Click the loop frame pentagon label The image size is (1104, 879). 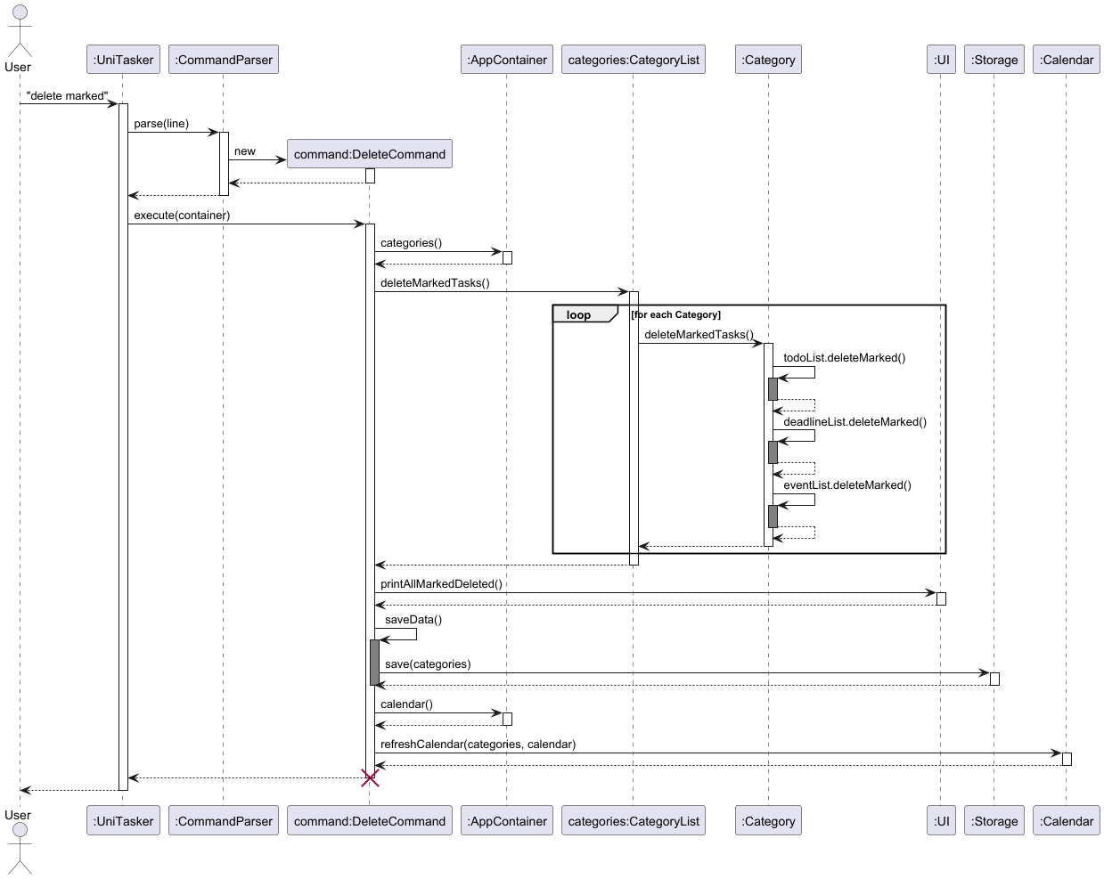(580, 314)
